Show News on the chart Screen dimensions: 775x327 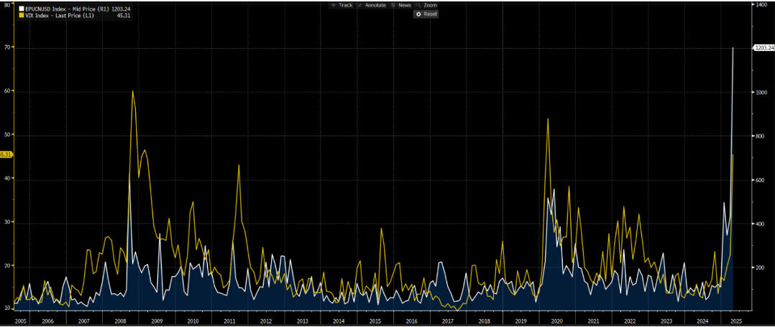click(x=401, y=5)
